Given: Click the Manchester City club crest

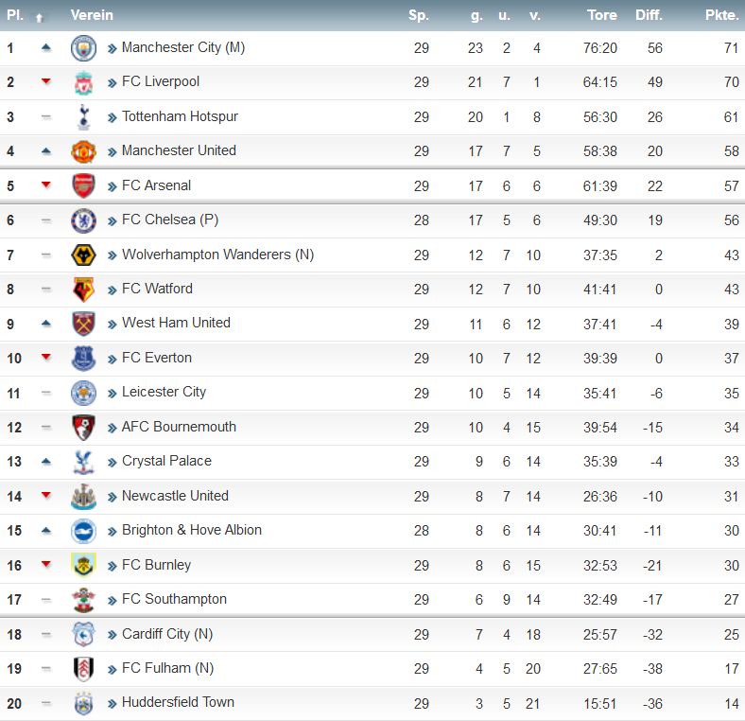Looking at the screenshot, I should [83, 48].
